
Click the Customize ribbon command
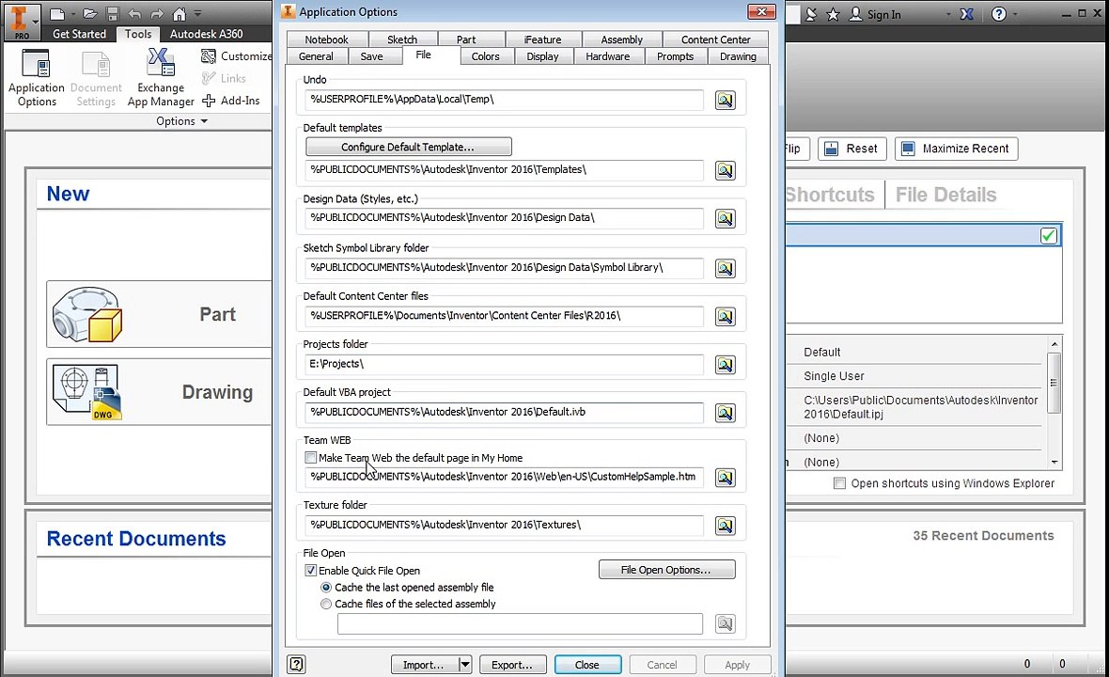click(x=236, y=55)
